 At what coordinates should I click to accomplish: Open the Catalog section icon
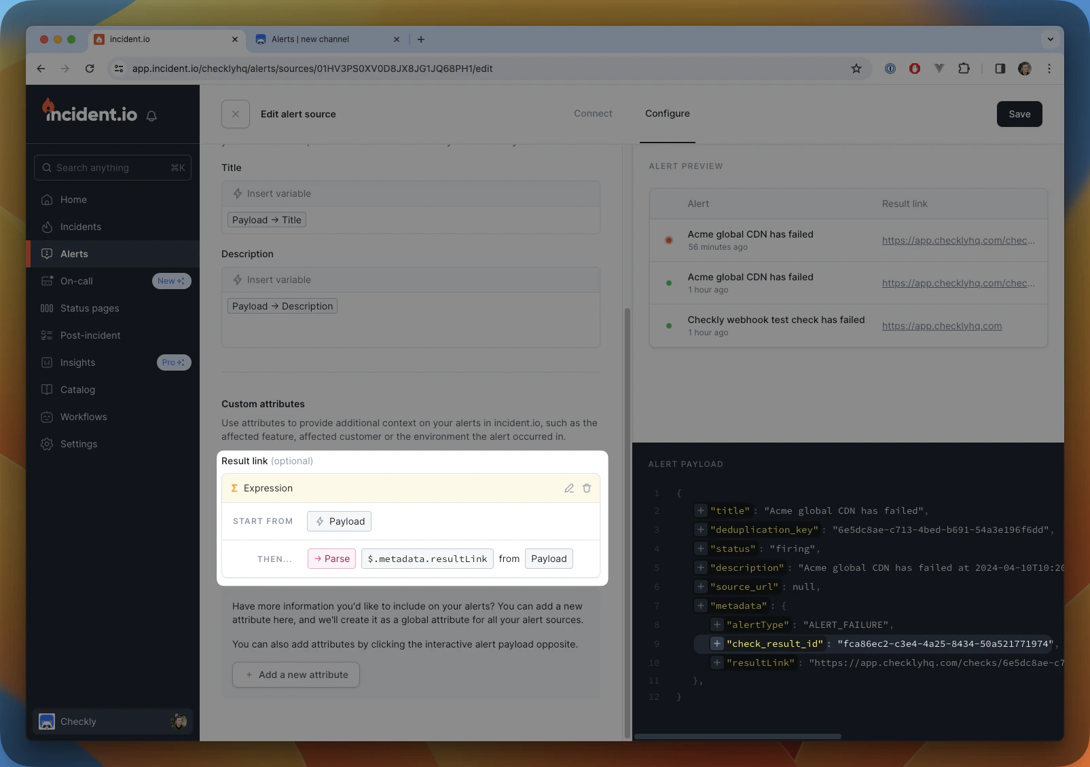pyautogui.click(x=46, y=390)
